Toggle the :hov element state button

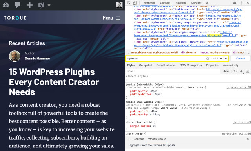click(226, 71)
